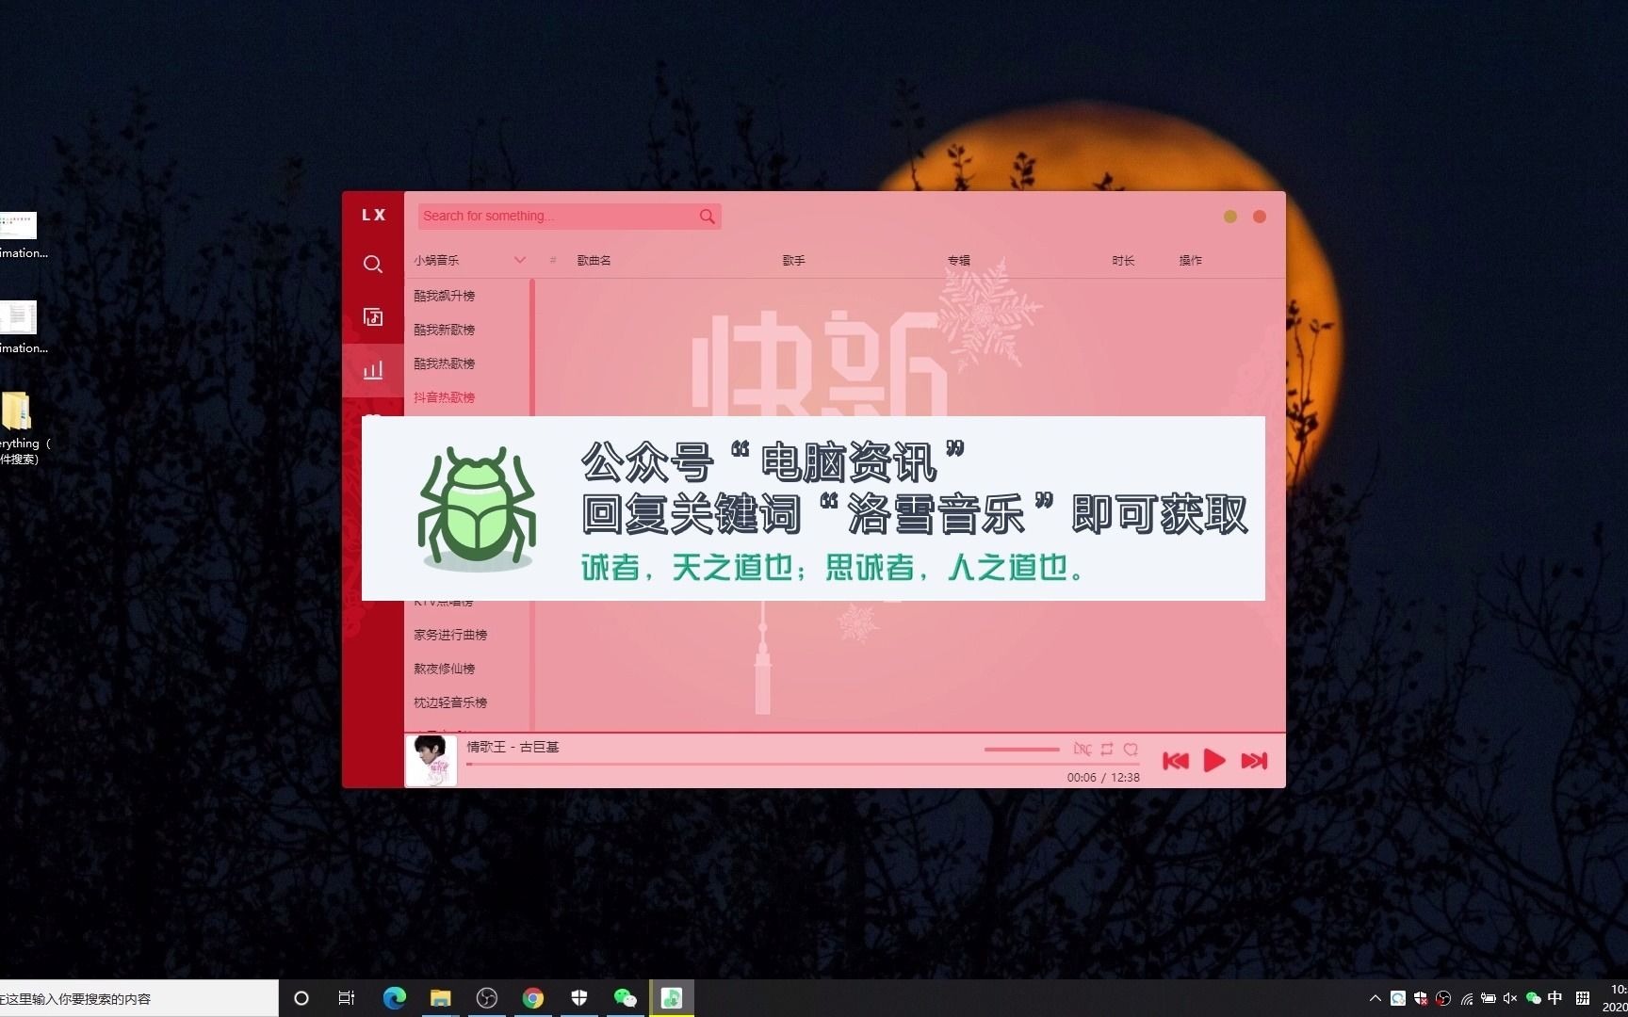Minimize the player with yellow dot button
1628x1017 pixels.
(x=1229, y=217)
